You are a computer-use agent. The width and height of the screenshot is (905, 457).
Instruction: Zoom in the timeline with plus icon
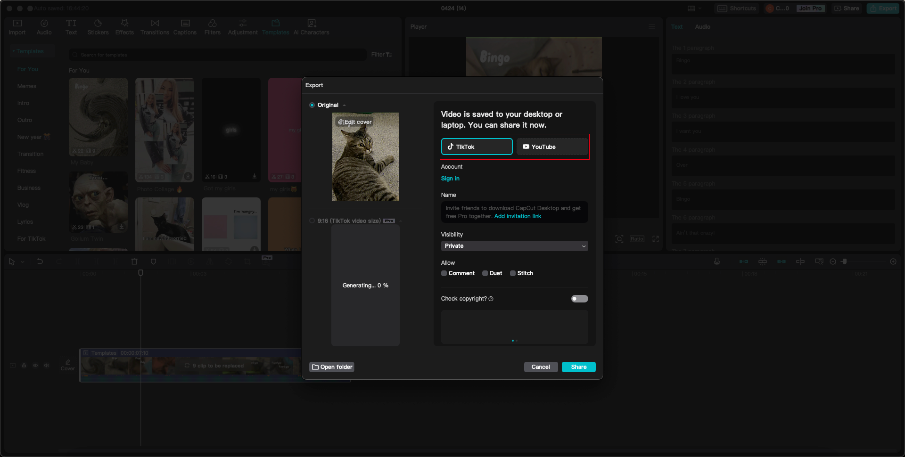[x=893, y=261]
